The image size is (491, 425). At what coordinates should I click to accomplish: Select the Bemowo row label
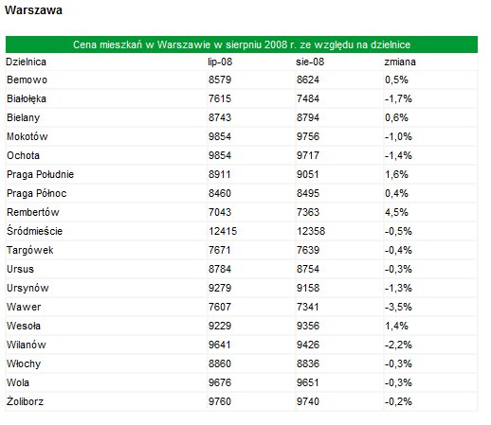[x=27, y=80]
